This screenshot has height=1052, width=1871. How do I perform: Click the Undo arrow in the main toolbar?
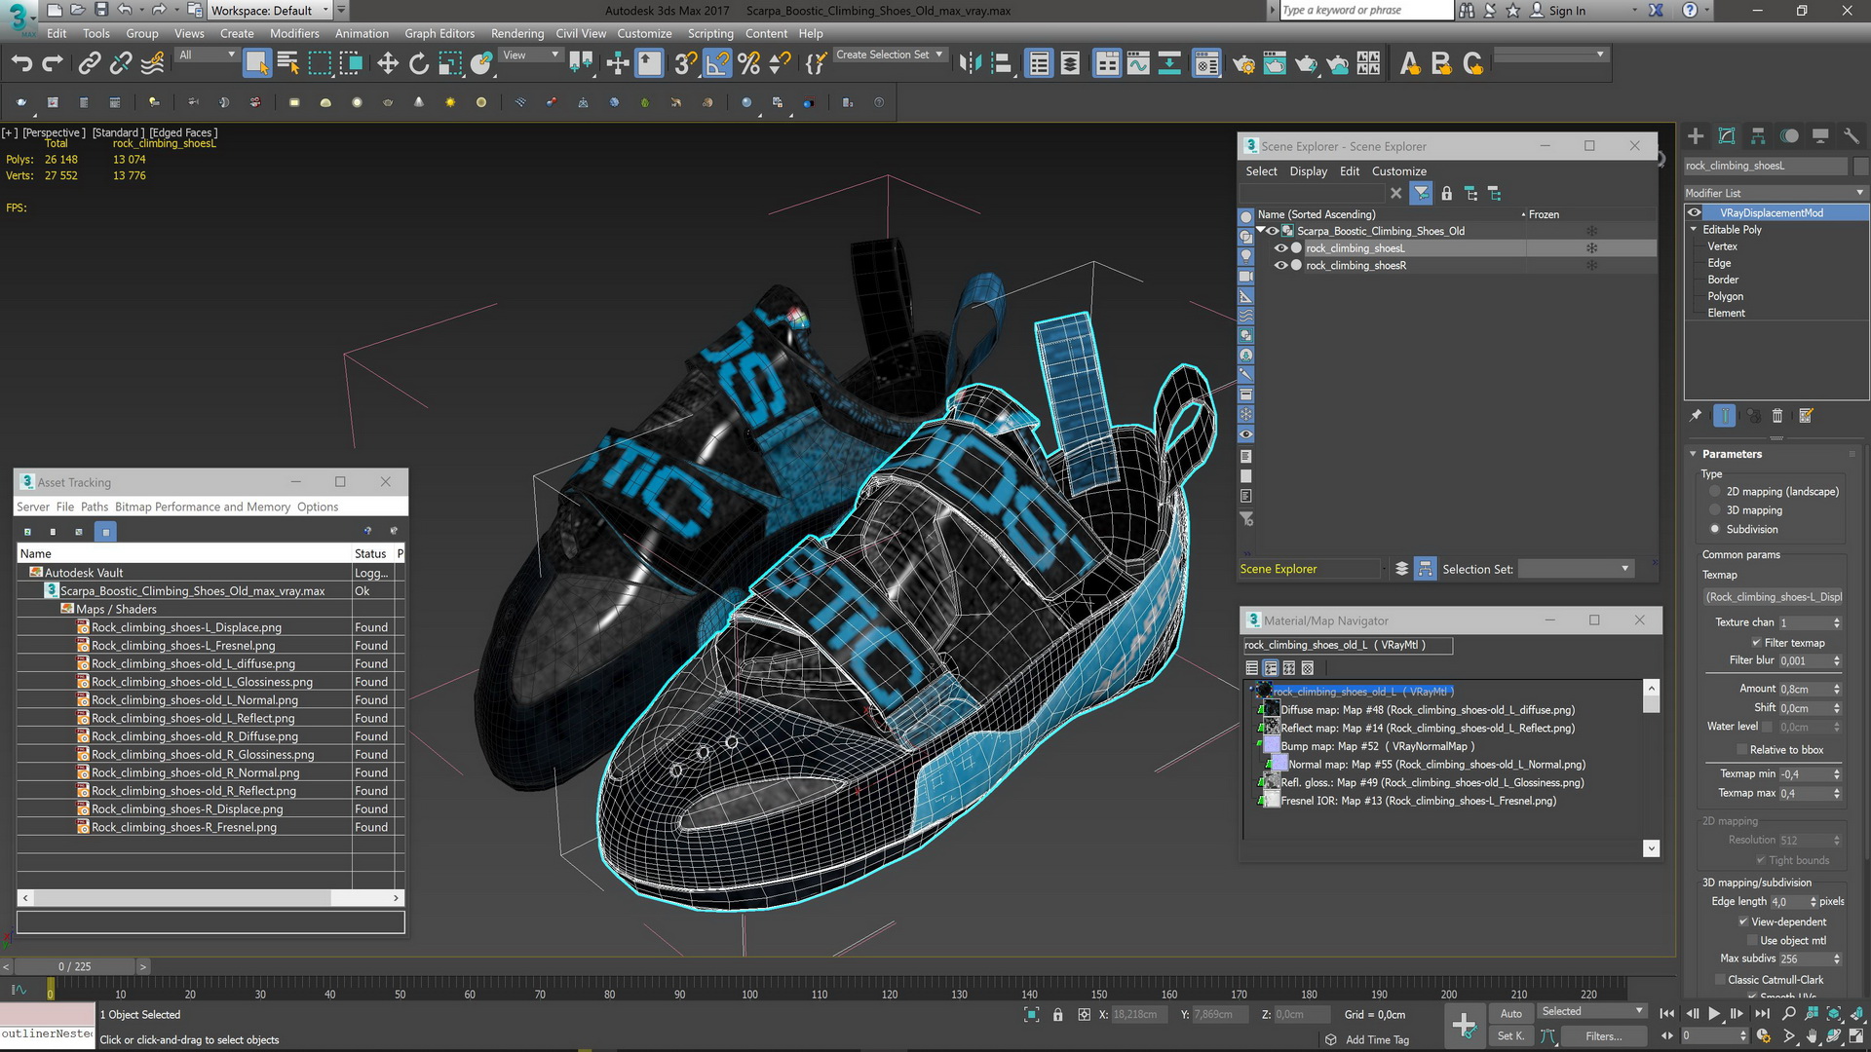[21, 64]
